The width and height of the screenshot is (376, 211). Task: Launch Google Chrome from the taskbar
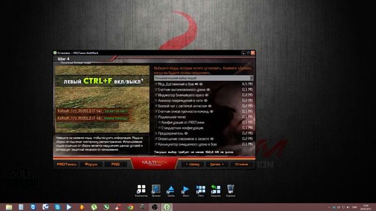click(x=130, y=207)
